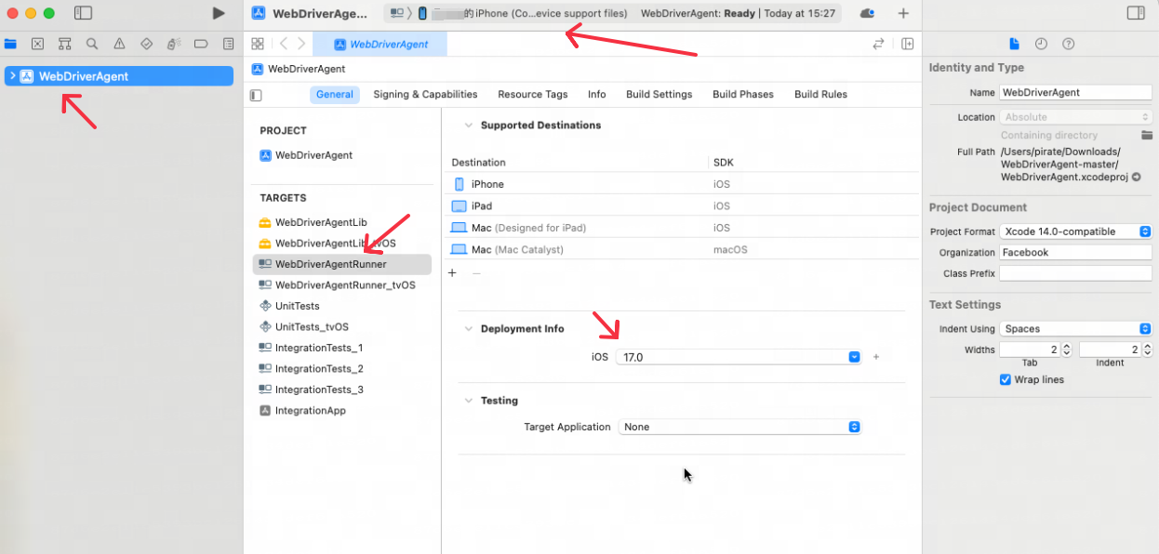The width and height of the screenshot is (1159, 554).
Task: Open the Issue navigator warning icon
Action: (119, 44)
